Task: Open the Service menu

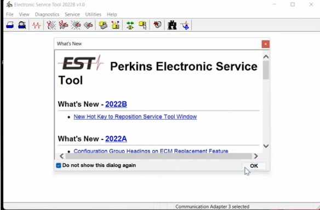Action: 72,14
